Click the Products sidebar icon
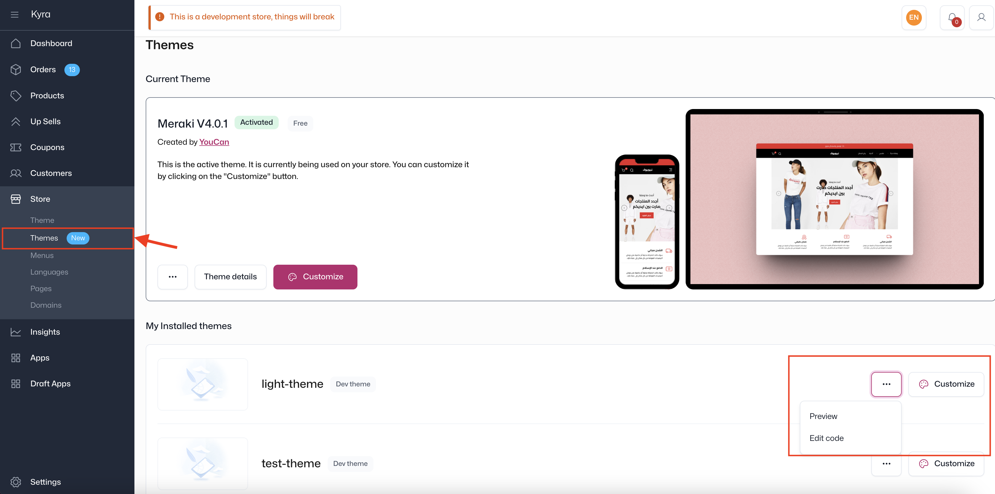This screenshot has width=995, height=494. pos(17,95)
